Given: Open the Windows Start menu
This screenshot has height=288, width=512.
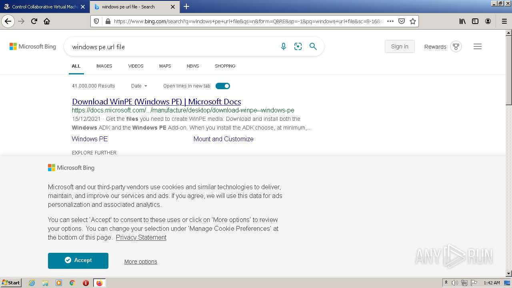Looking at the screenshot, I should click(11, 283).
